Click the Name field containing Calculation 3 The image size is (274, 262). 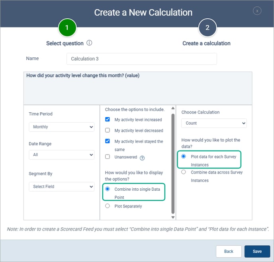tap(141, 59)
